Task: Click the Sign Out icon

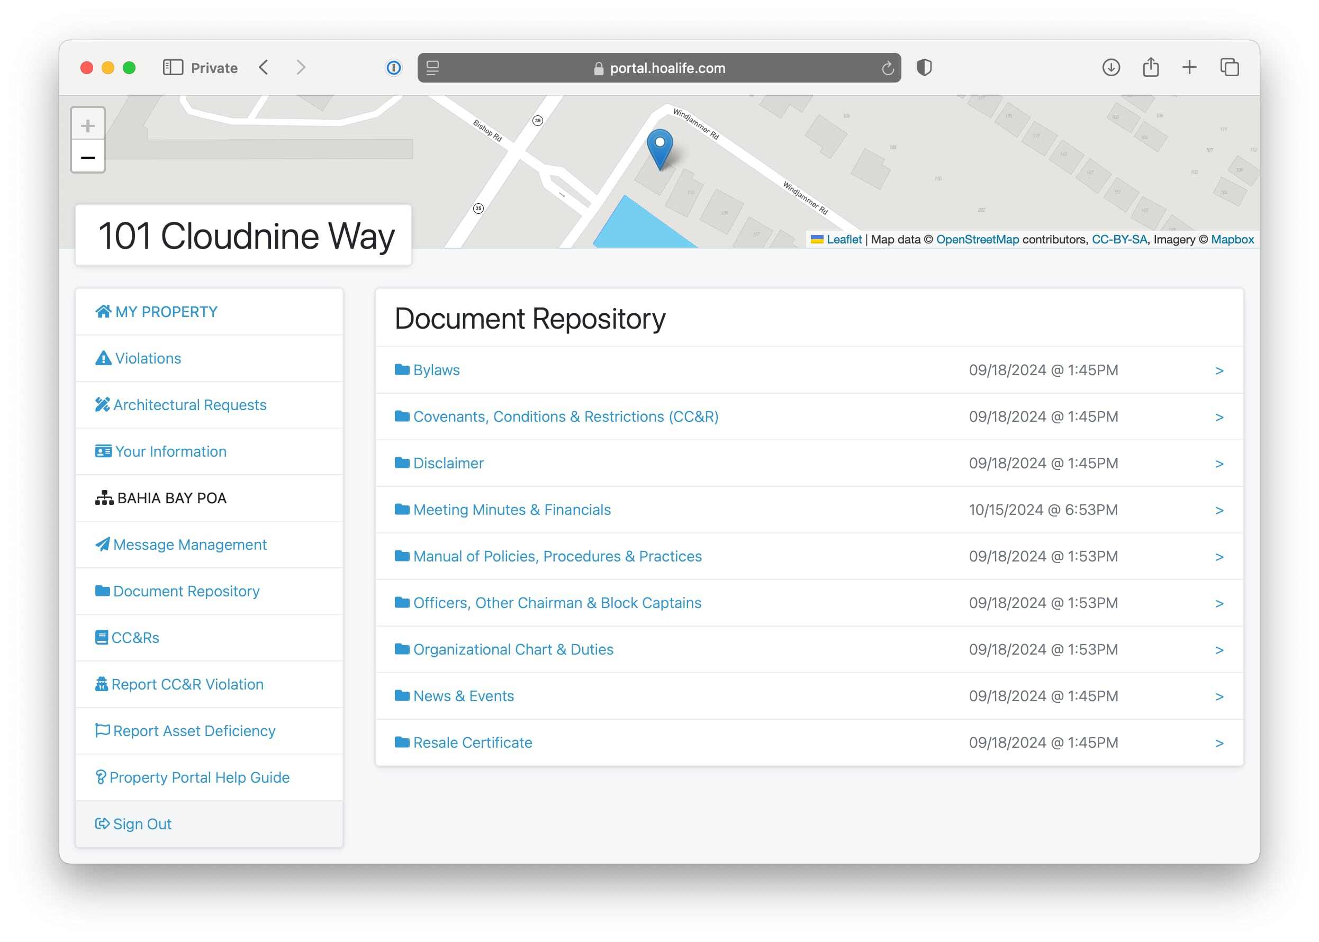Action: (102, 824)
